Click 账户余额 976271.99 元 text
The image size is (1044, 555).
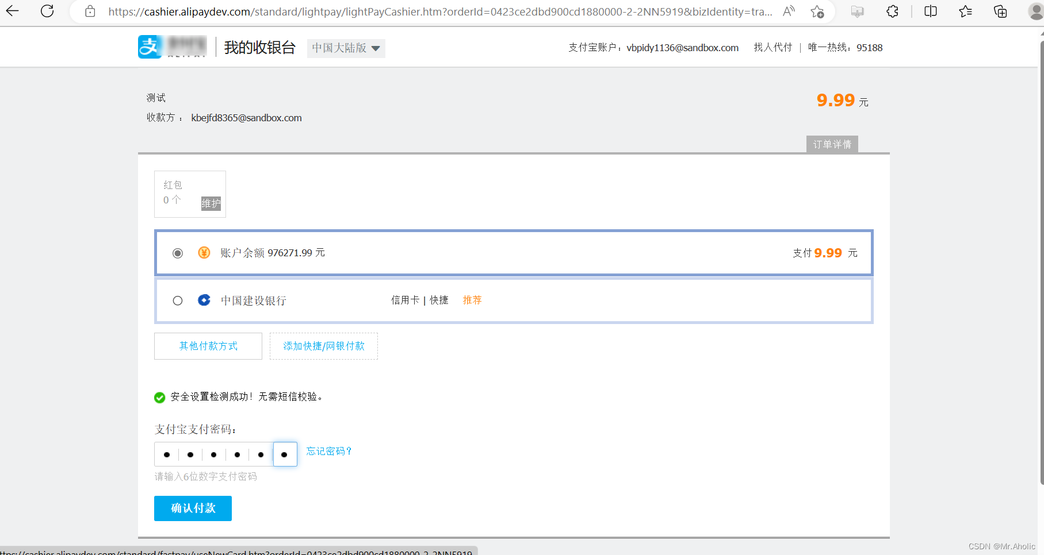[273, 253]
